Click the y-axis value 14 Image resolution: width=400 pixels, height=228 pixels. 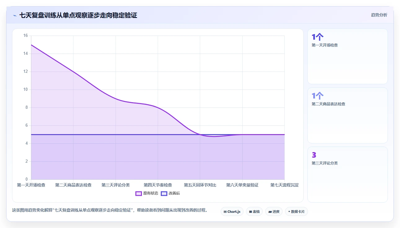click(x=25, y=54)
